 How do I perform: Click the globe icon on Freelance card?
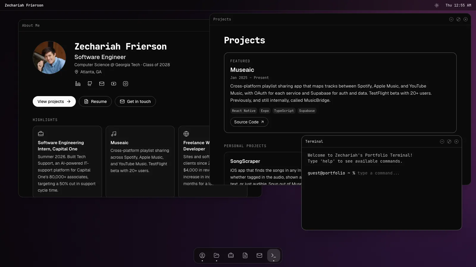click(x=186, y=134)
